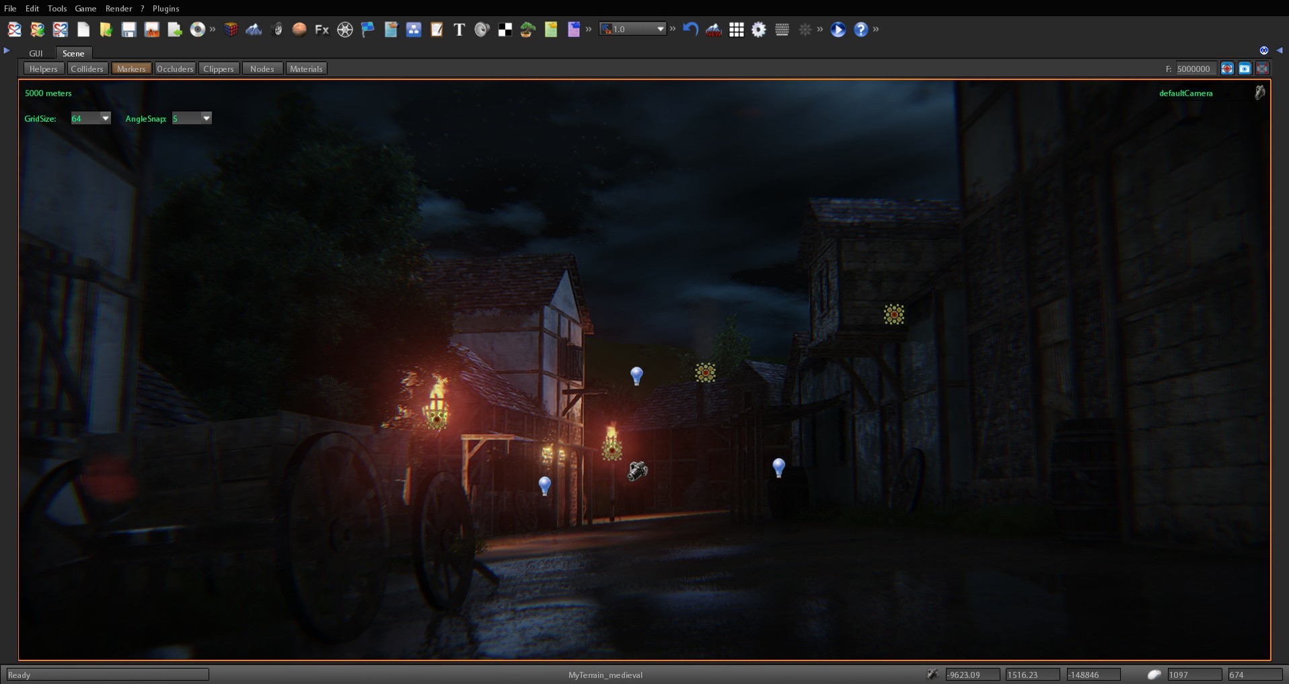Viewport: 1289px width, 684px height.
Task: Open the gear settings icon in the toolbar
Action: tap(759, 30)
